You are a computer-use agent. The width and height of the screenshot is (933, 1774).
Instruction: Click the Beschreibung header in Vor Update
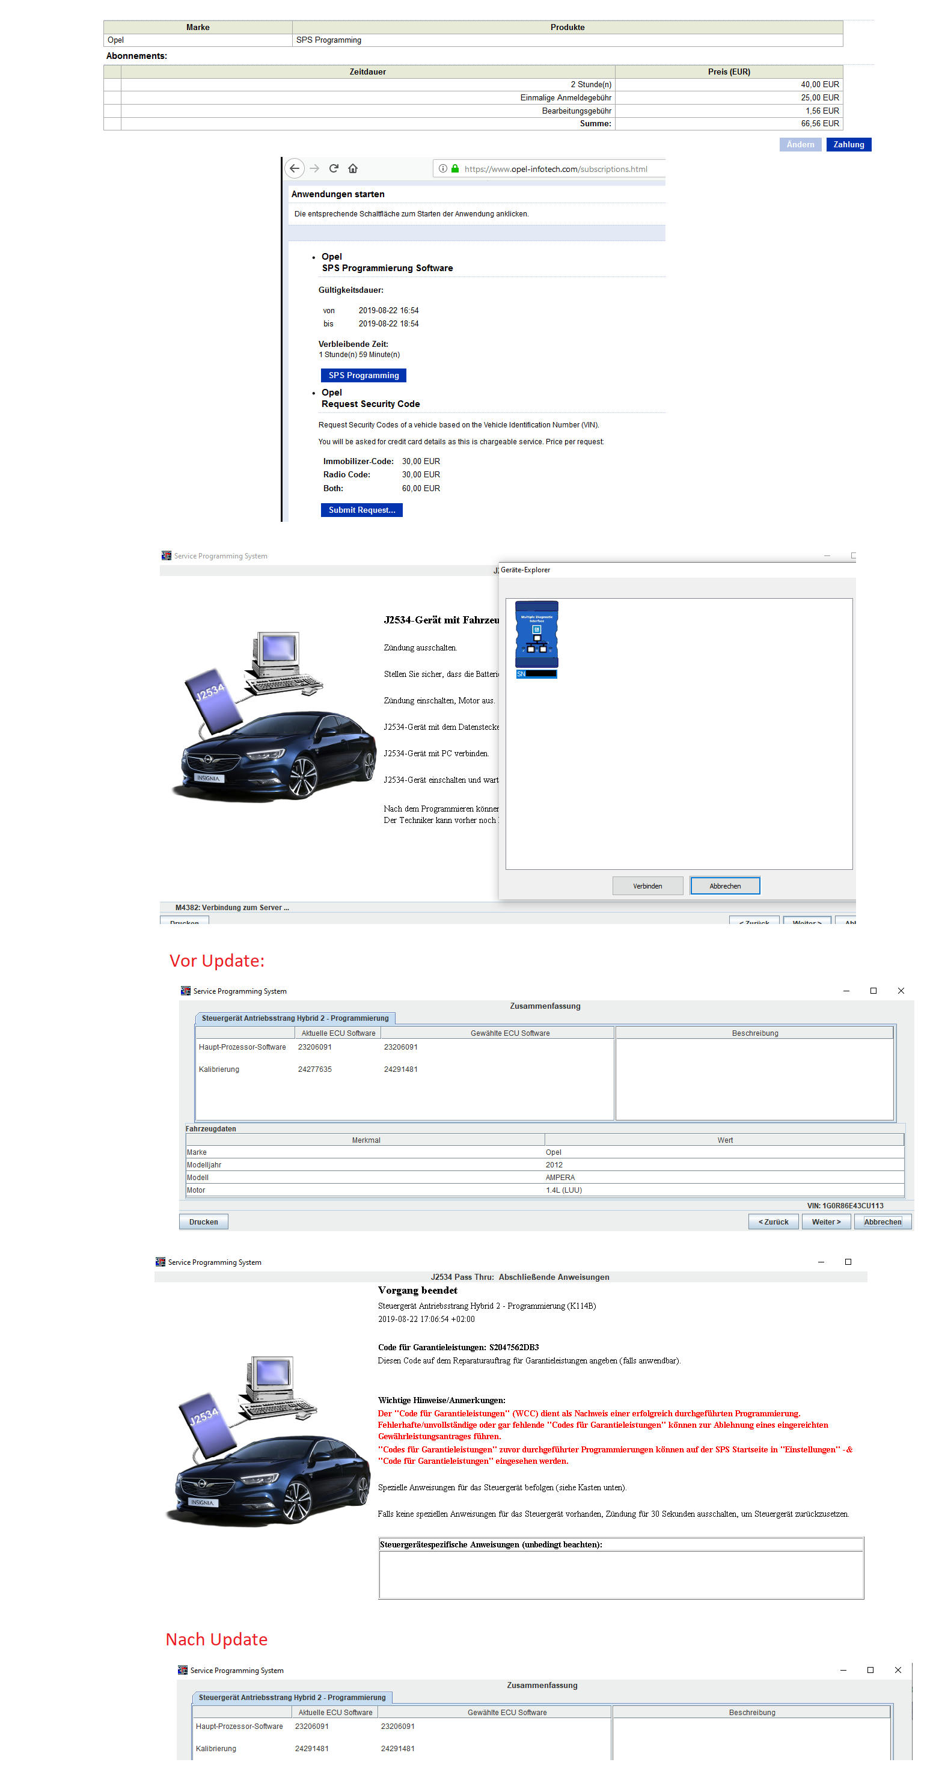pos(754,1033)
